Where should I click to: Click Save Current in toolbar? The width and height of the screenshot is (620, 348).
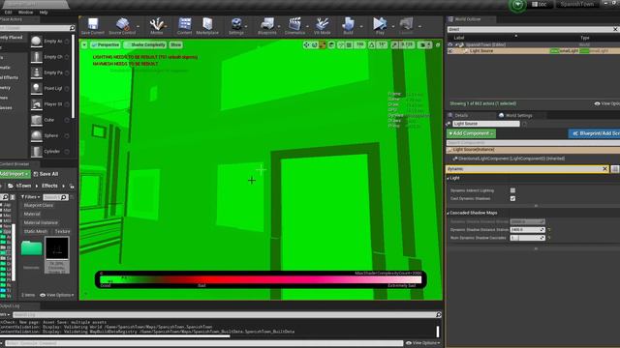point(93,26)
